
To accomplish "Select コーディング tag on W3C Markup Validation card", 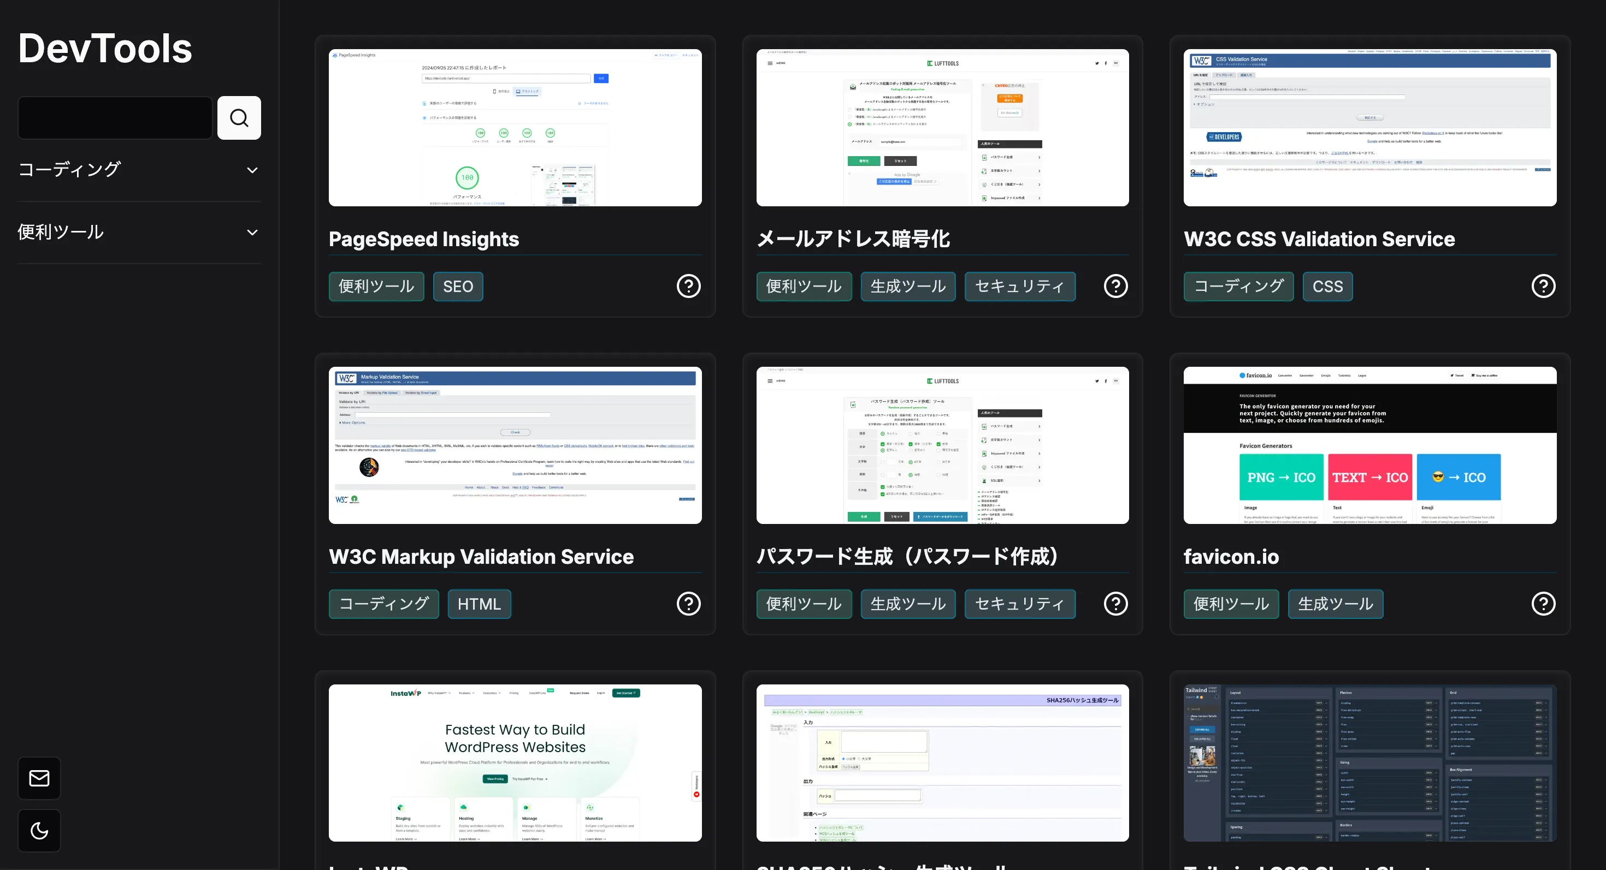I will coord(384,604).
